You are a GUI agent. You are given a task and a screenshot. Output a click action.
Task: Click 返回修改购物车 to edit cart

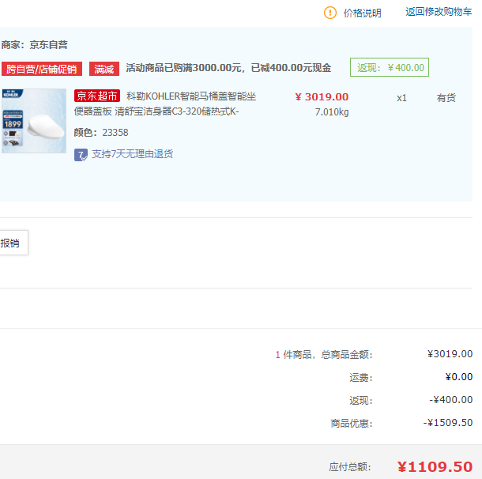[439, 12]
